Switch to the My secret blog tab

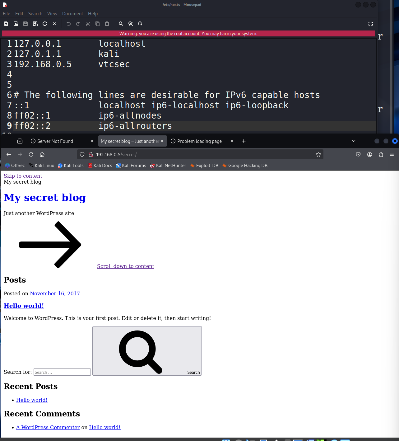pos(133,141)
